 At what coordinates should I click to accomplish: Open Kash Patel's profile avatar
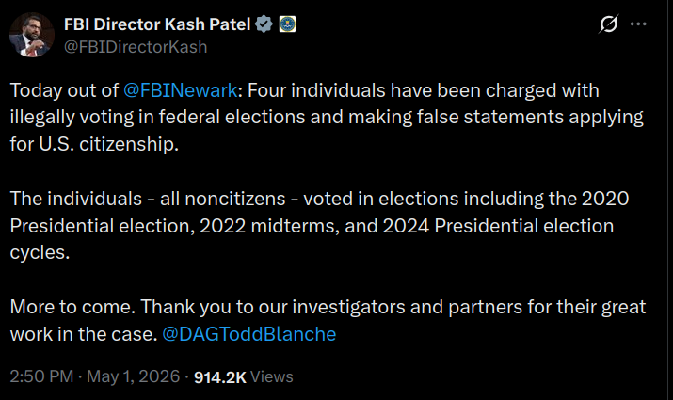tap(32, 35)
